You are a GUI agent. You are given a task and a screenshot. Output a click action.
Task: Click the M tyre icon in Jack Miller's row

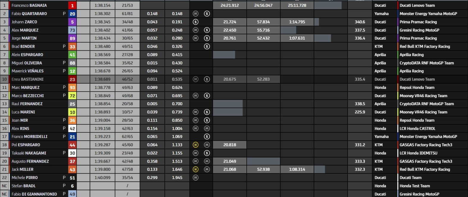click(x=207, y=169)
